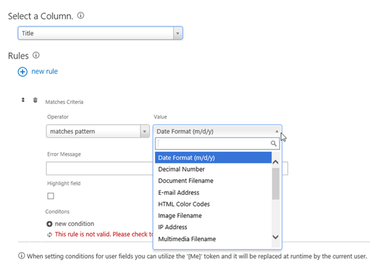Click the dropdown list scroll down arrow
The height and width of the screenshot is (266, 370).
275,237
